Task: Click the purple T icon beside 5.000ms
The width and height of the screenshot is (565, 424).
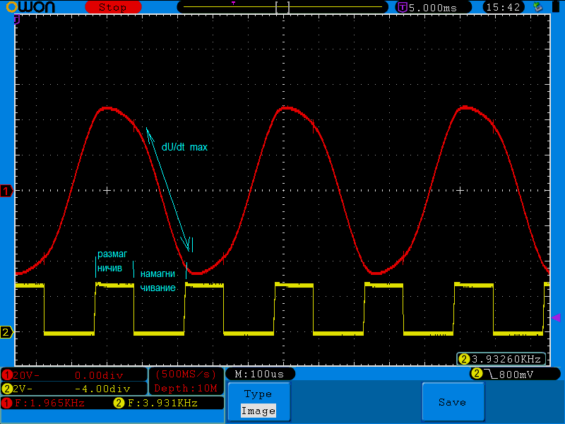Action: [x=403, y=7]
